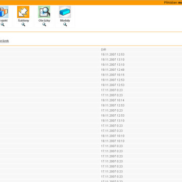Select the row dated 19.11.2007 10:15

pyautogui.click(x=91, y=75)
